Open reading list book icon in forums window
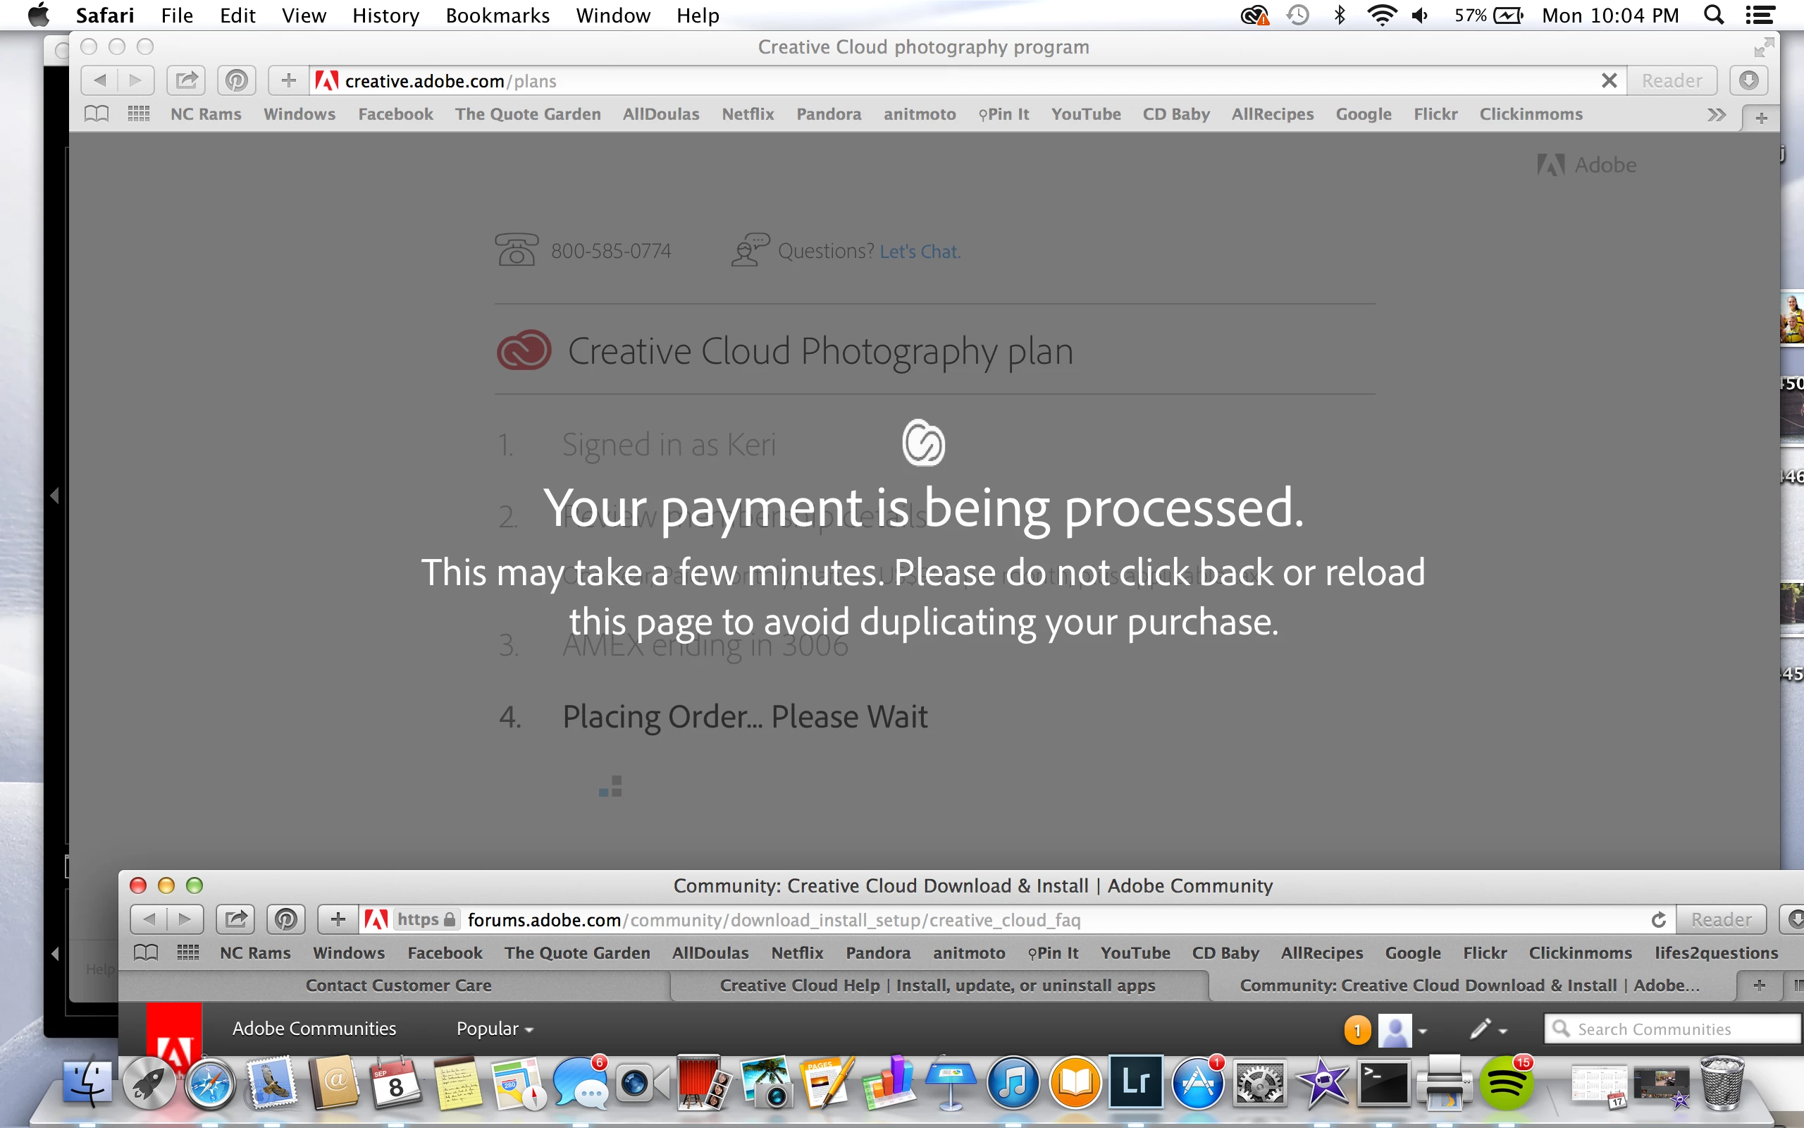Image resolution: width=1804 pixels, height=1128 pixels. coord(146,952)
